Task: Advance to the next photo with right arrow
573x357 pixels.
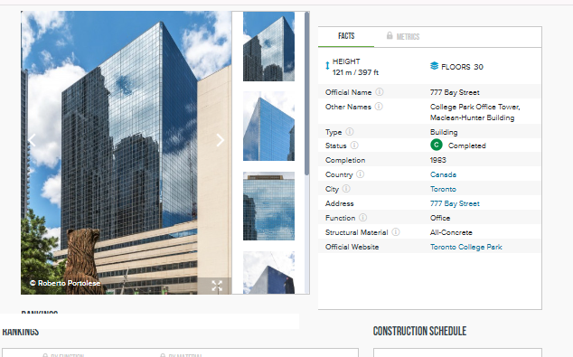Action: 220,140
